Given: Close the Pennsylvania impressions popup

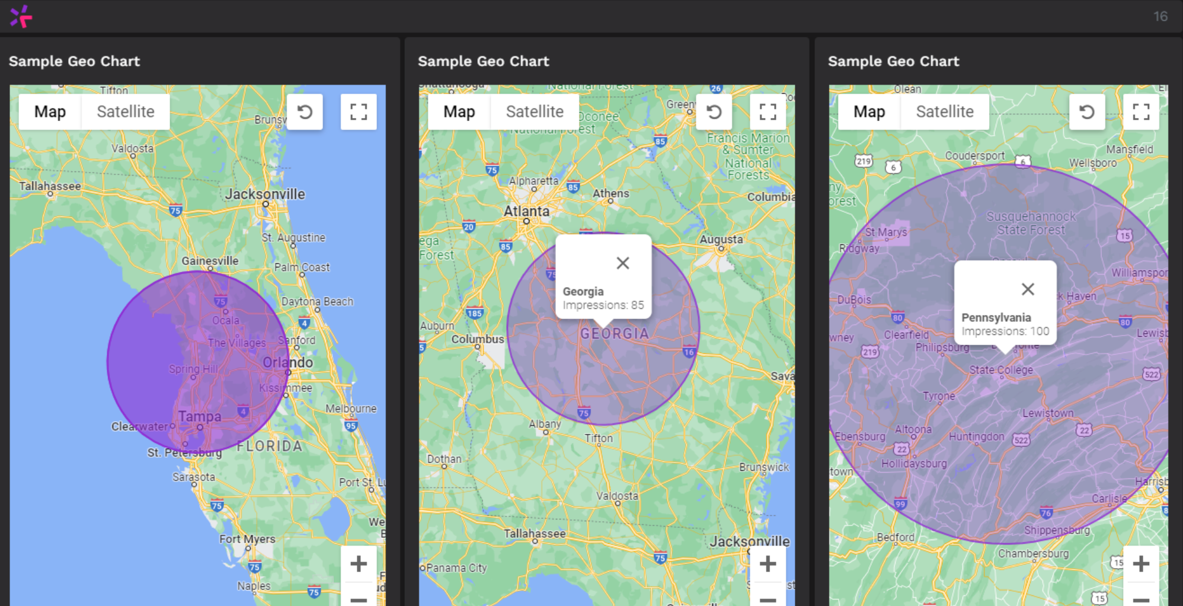Looking at the screenshot, I should (1028, 289).
